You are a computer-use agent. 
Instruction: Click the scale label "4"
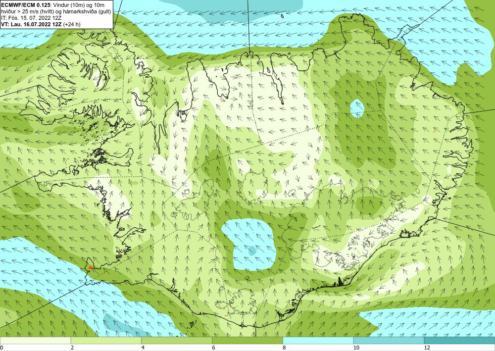pyautogui.click(x=143, y=348)
